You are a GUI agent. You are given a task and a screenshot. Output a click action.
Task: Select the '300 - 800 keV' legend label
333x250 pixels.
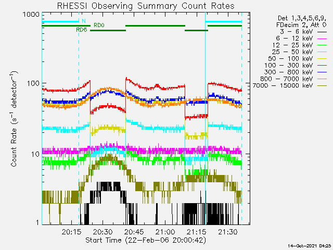289,72
